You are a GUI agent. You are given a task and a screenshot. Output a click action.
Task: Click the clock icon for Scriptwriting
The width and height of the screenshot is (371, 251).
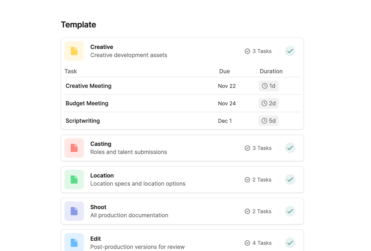[264, 121]
